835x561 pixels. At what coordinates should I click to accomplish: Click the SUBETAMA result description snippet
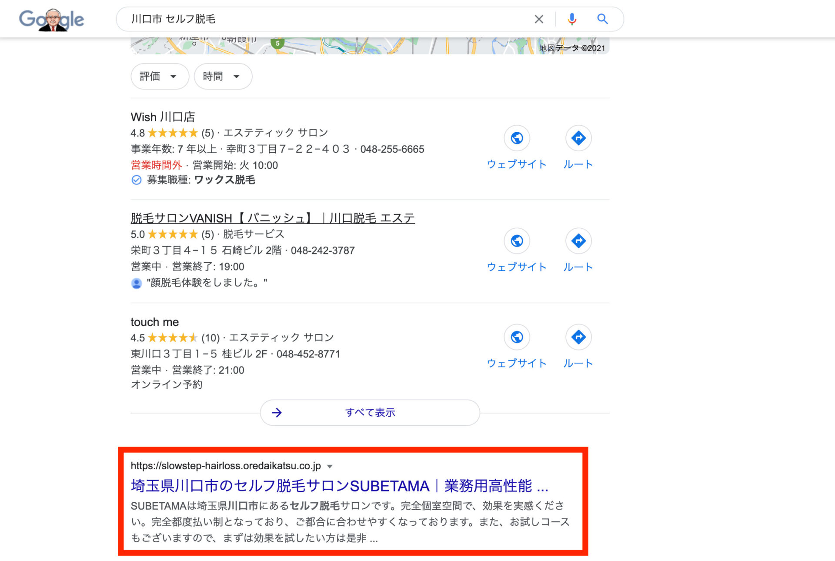pos(350,522)
